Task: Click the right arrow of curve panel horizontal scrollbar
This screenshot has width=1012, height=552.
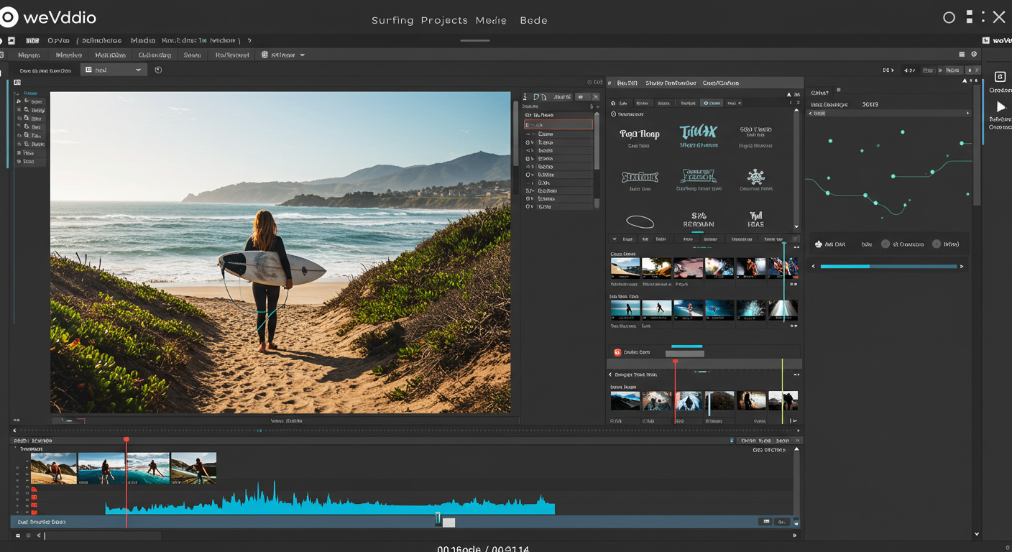Action: tap(967, 114)
